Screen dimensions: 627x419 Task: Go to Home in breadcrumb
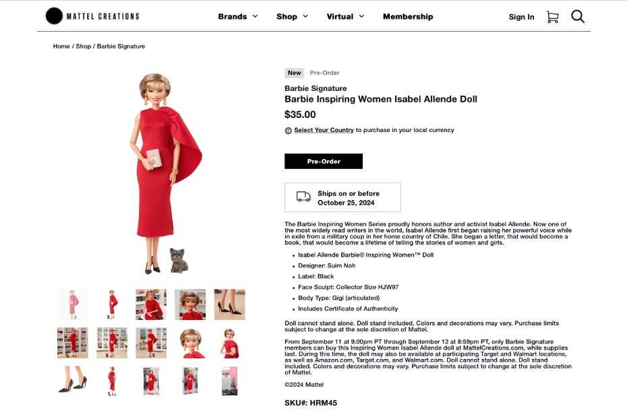coord(61,46)
